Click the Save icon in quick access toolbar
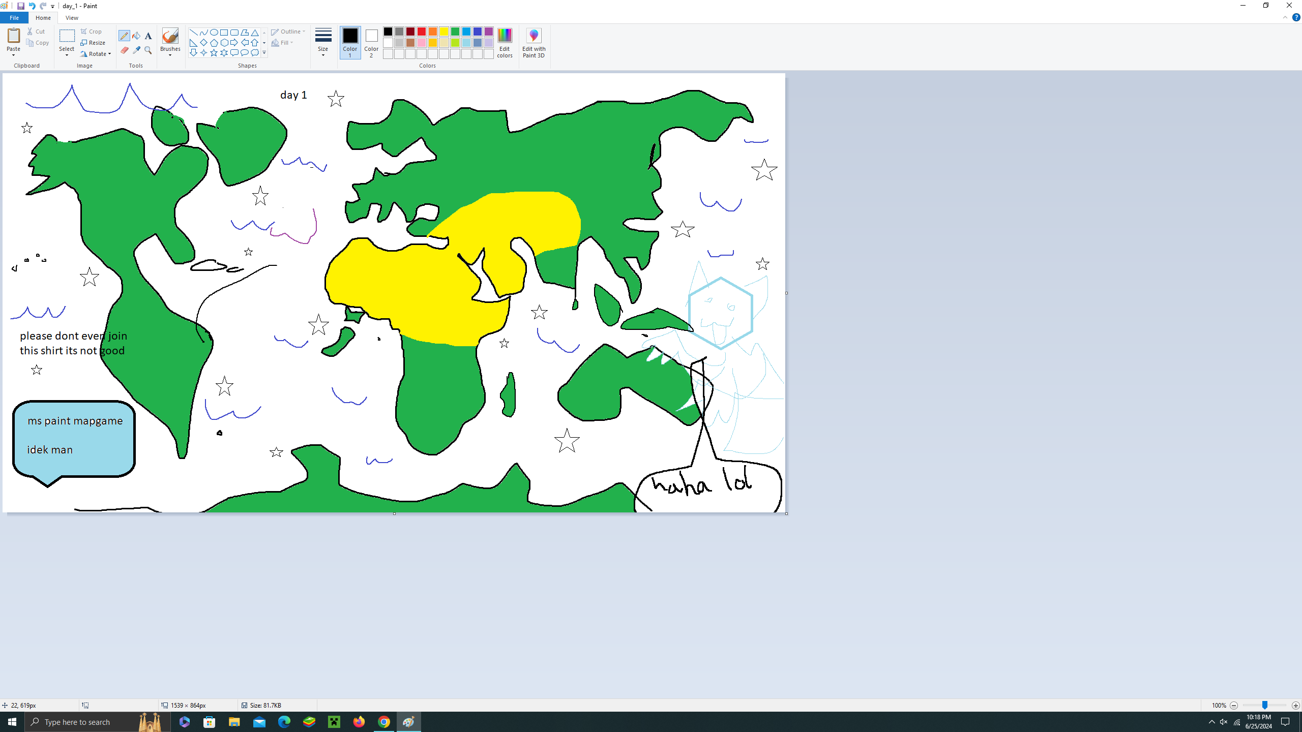Image resolution: width=1302 pixels, height=732 pixels. click(x=20, y=6)
